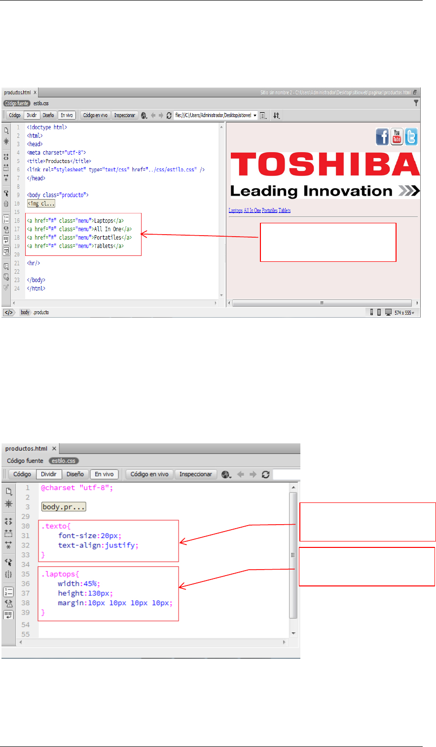
Task: Toggle En vivo in upper window
Action: [67, 115]
